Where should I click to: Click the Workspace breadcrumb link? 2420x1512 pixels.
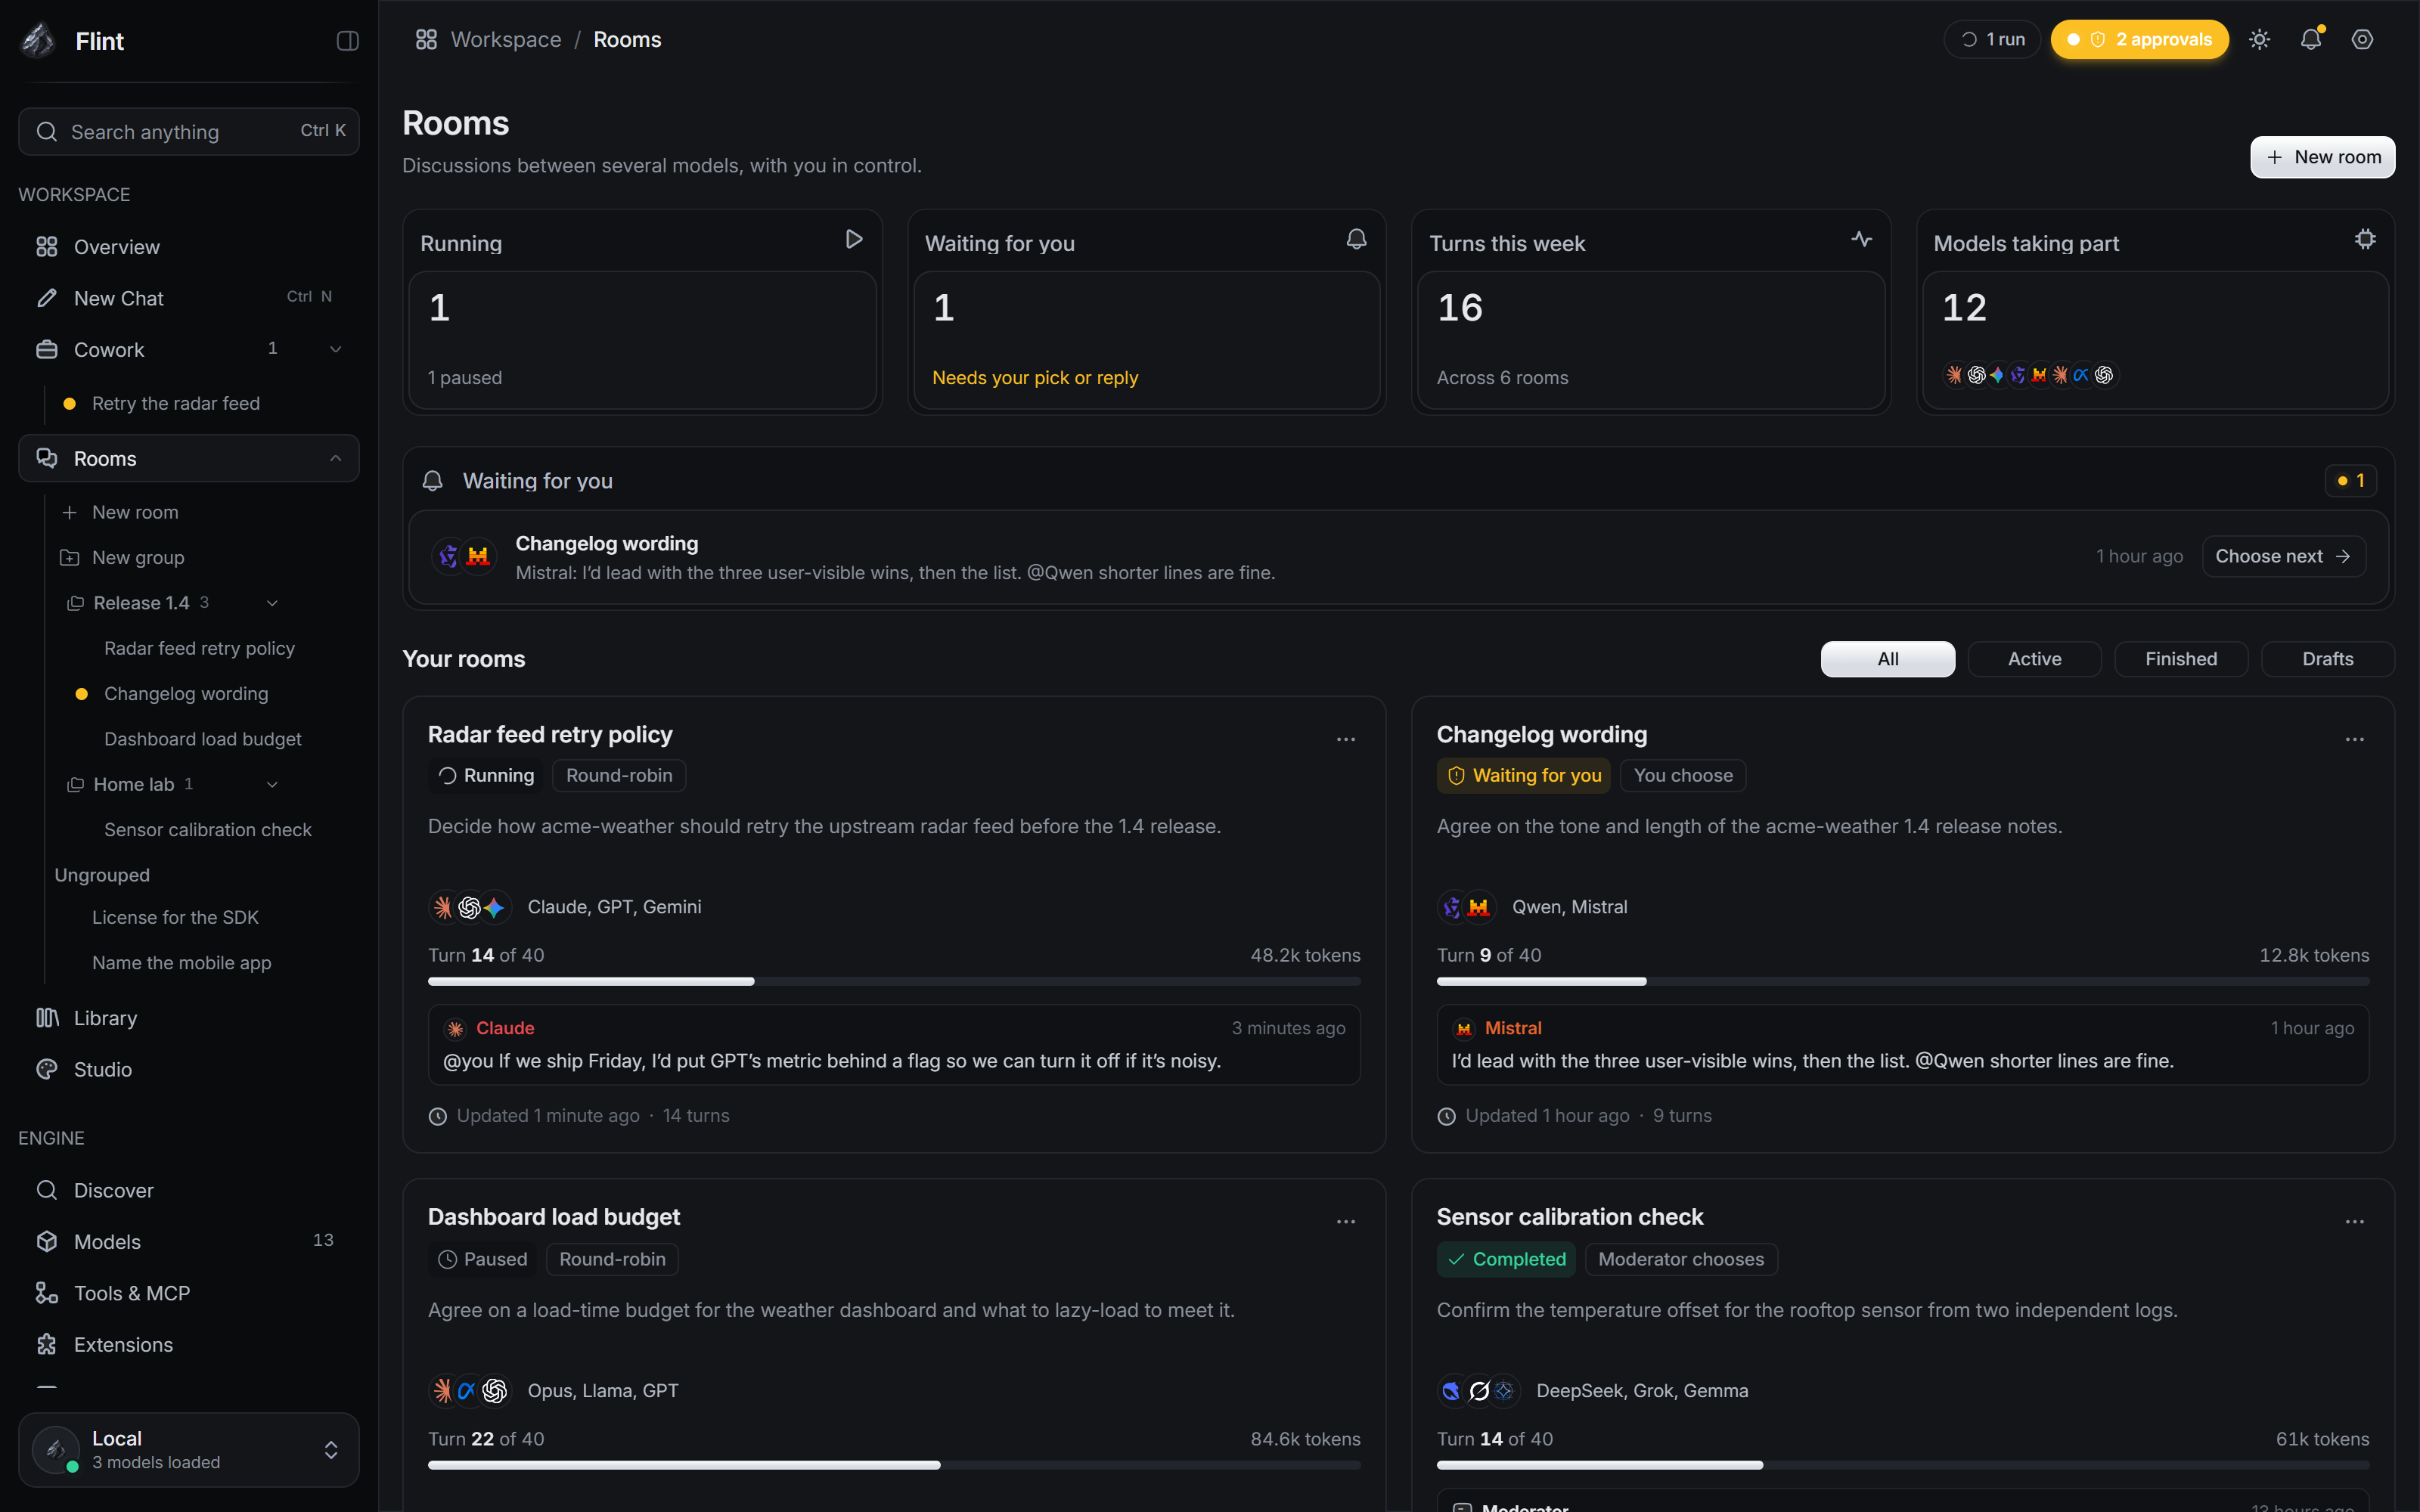[x=506, y=40]
